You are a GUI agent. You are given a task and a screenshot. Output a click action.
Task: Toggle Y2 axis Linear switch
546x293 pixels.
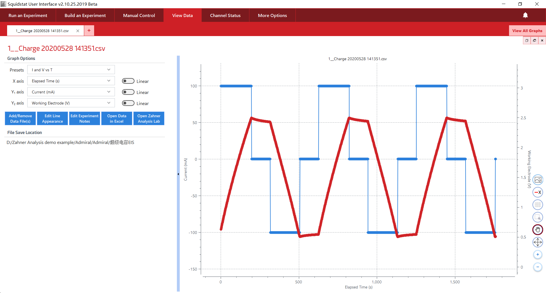click(128, 103)
